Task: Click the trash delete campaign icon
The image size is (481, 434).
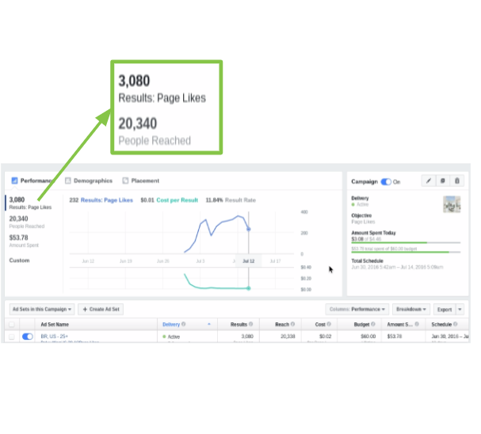Action: tap(456, 181)
